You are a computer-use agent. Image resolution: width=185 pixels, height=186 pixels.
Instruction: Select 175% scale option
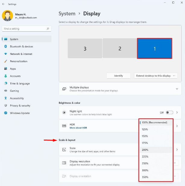point(156,143)
